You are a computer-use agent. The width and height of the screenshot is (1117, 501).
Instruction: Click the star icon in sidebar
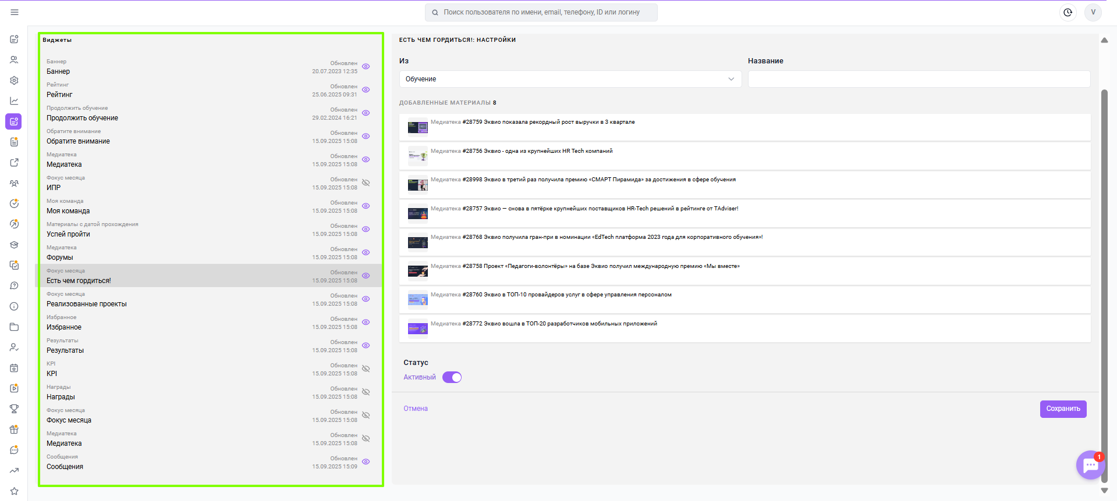click(14, 491)
